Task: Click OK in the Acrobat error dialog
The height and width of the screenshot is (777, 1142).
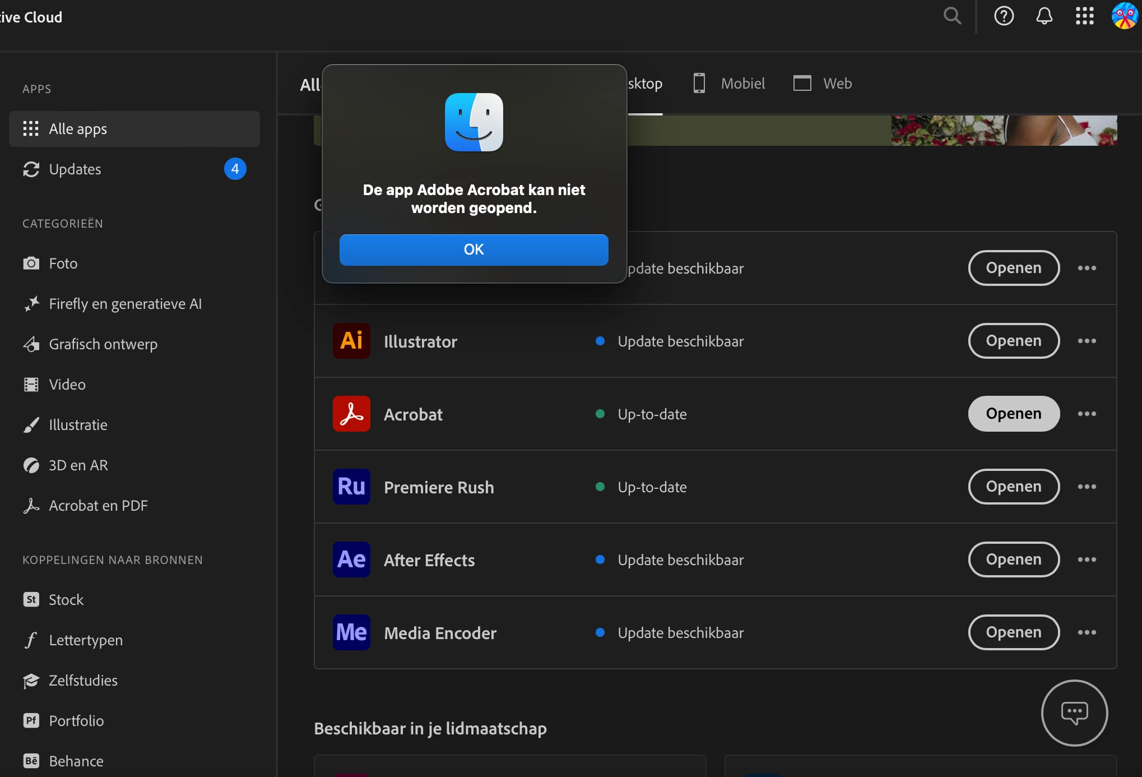Action: (473, 249)
